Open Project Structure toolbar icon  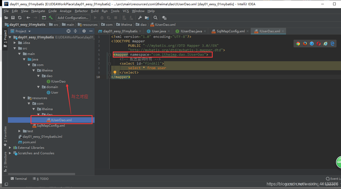pos(147,18)
